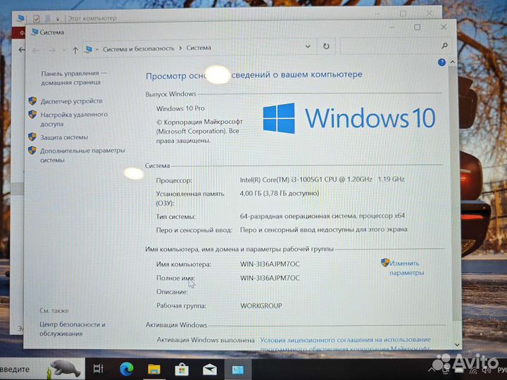Screen dimensions: 507x380
Task: Go to Панель управления домашняя страница
Action: click(x=74, y=78)
